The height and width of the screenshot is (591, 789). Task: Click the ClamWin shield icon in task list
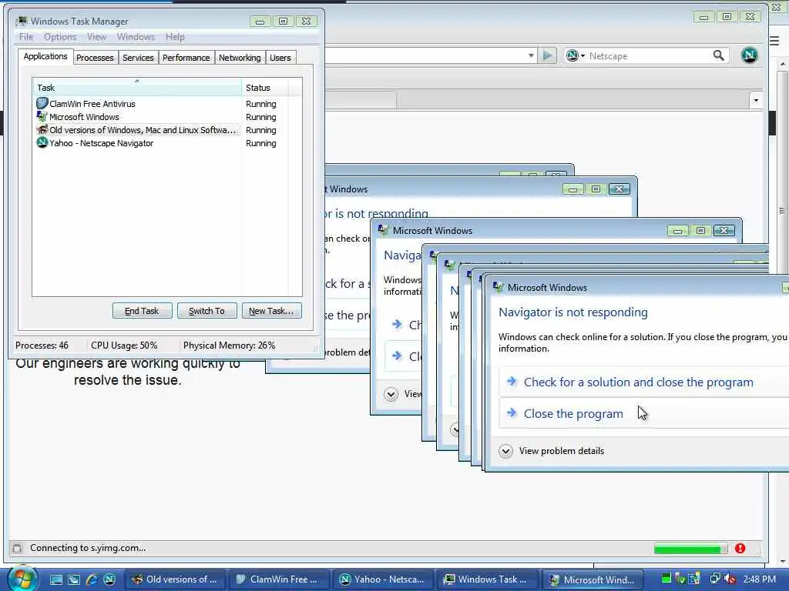(x=42, y=104)
